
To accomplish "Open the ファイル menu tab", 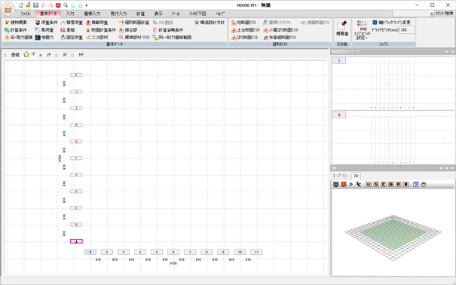I will (x=25, y=14).
